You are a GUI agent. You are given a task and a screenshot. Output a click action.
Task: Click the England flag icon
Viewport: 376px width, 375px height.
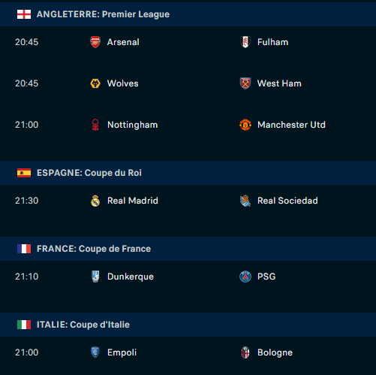24,14
